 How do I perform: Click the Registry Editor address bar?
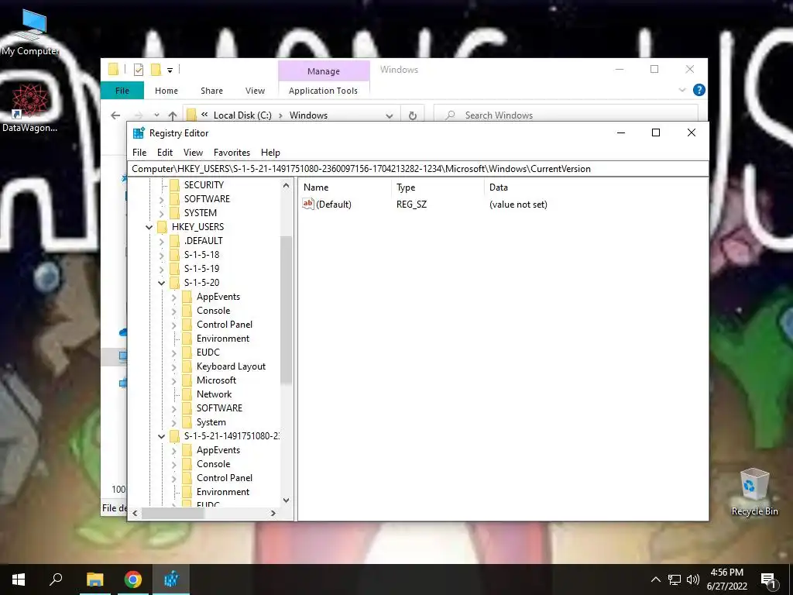[417, 169]
